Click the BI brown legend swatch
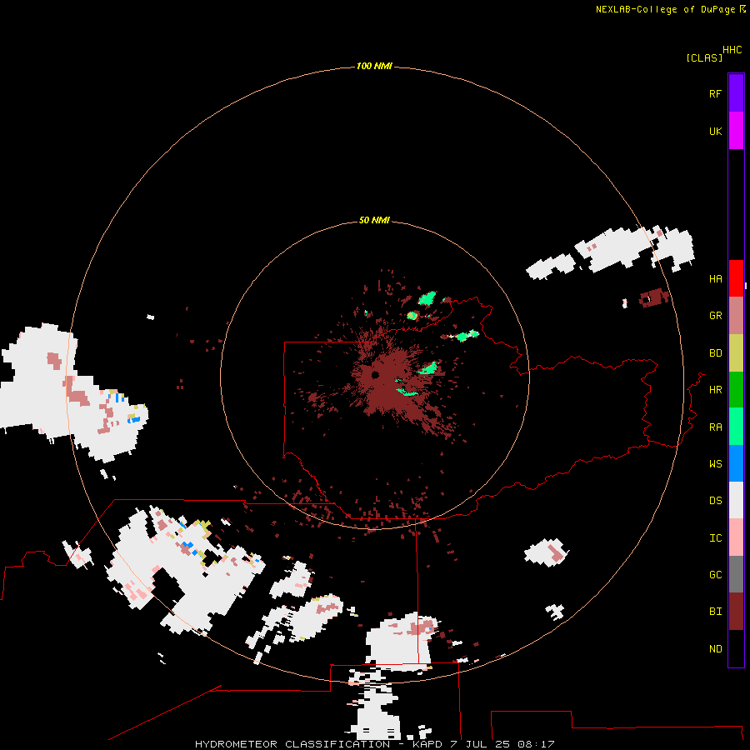The height and width of the screenshot is (750, 750). (736, 612)
